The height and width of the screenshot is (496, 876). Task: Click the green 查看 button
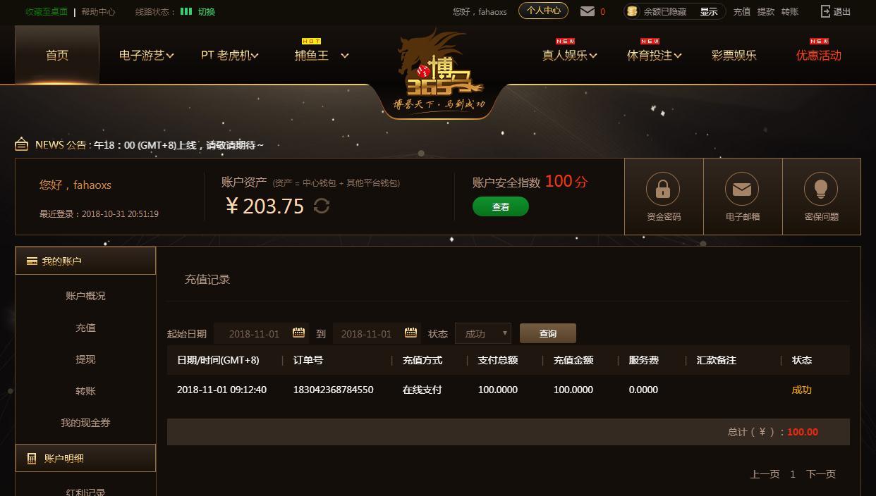(501, 206)
